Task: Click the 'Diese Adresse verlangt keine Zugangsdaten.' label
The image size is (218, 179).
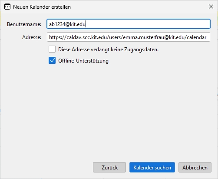Action: point(108,50)
